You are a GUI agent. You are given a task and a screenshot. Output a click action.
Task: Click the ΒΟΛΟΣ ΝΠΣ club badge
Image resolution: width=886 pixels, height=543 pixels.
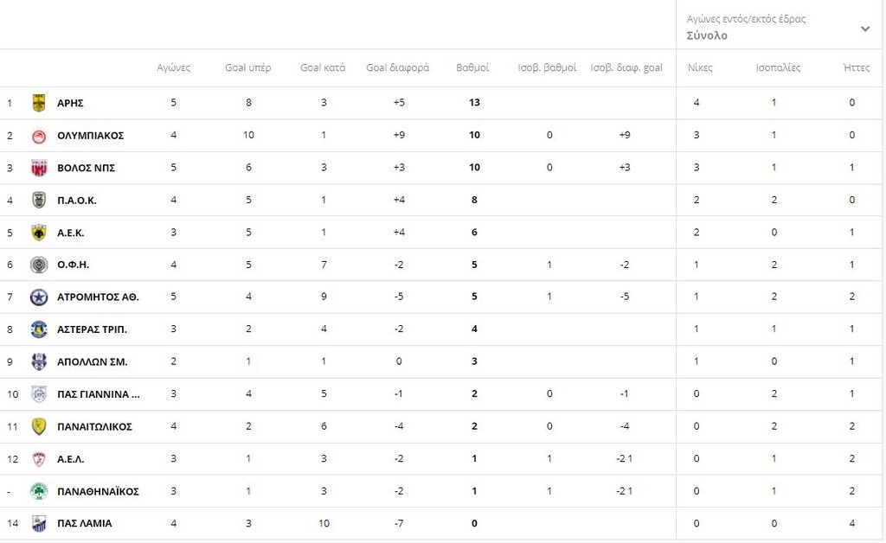click(38, 168)
